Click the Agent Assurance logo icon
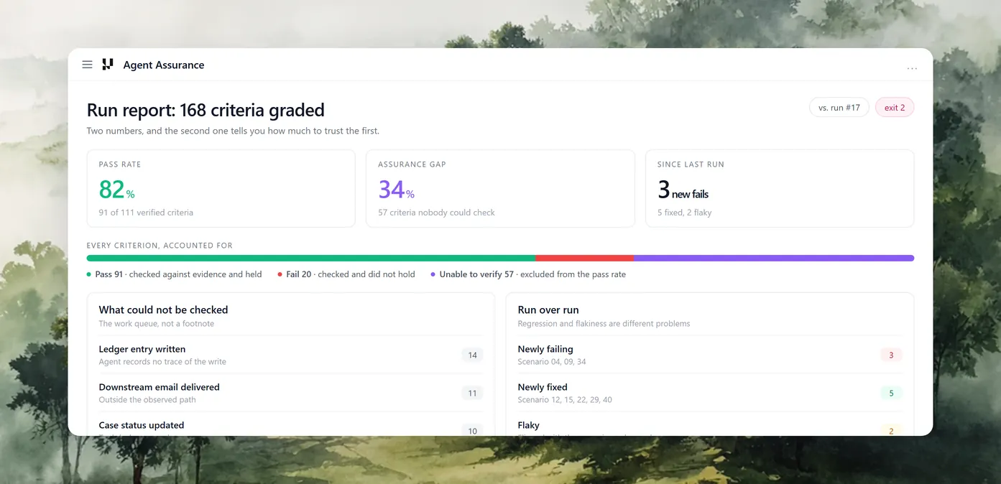This screenshot has height=484, width=1001. pos(108,65)
